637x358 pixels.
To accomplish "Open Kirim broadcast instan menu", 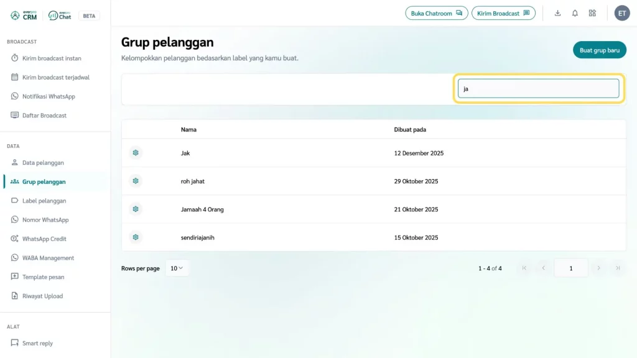I will [52, 58].
